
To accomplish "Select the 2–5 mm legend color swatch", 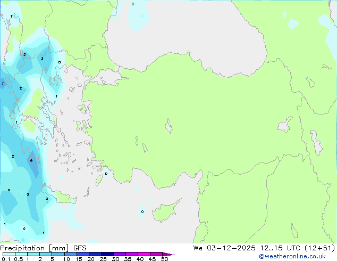I will pos(46,254).
